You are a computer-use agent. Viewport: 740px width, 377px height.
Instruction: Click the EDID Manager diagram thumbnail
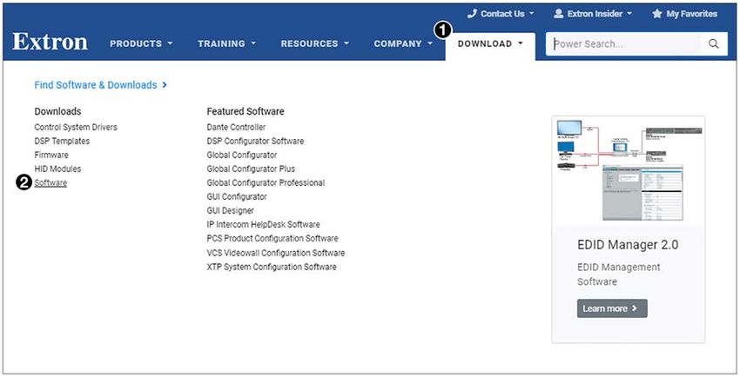click(629, 170)
